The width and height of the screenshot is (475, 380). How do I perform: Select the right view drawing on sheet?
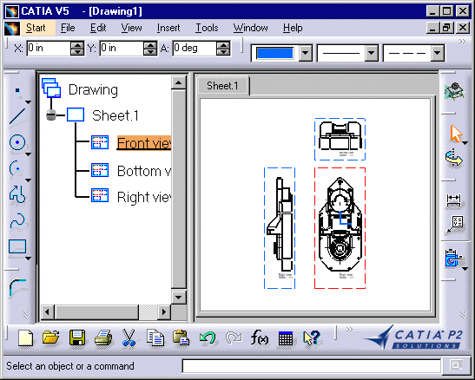pos(280,228)
